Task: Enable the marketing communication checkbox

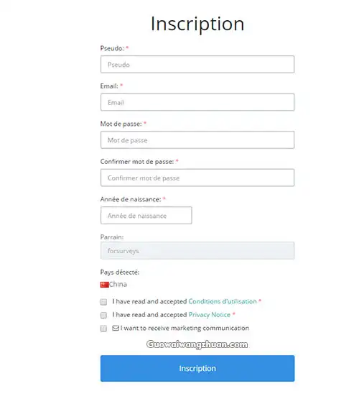Action: pyautogui.click(x=103, y=329)
